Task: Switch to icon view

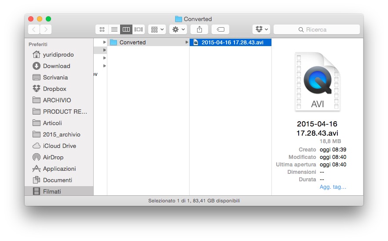Action: (102, 30)
